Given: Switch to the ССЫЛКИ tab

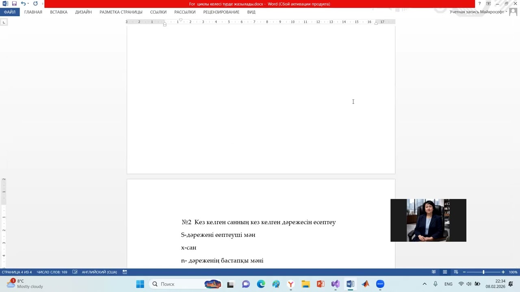Looking at the screenshot, I should click(158, 12).
